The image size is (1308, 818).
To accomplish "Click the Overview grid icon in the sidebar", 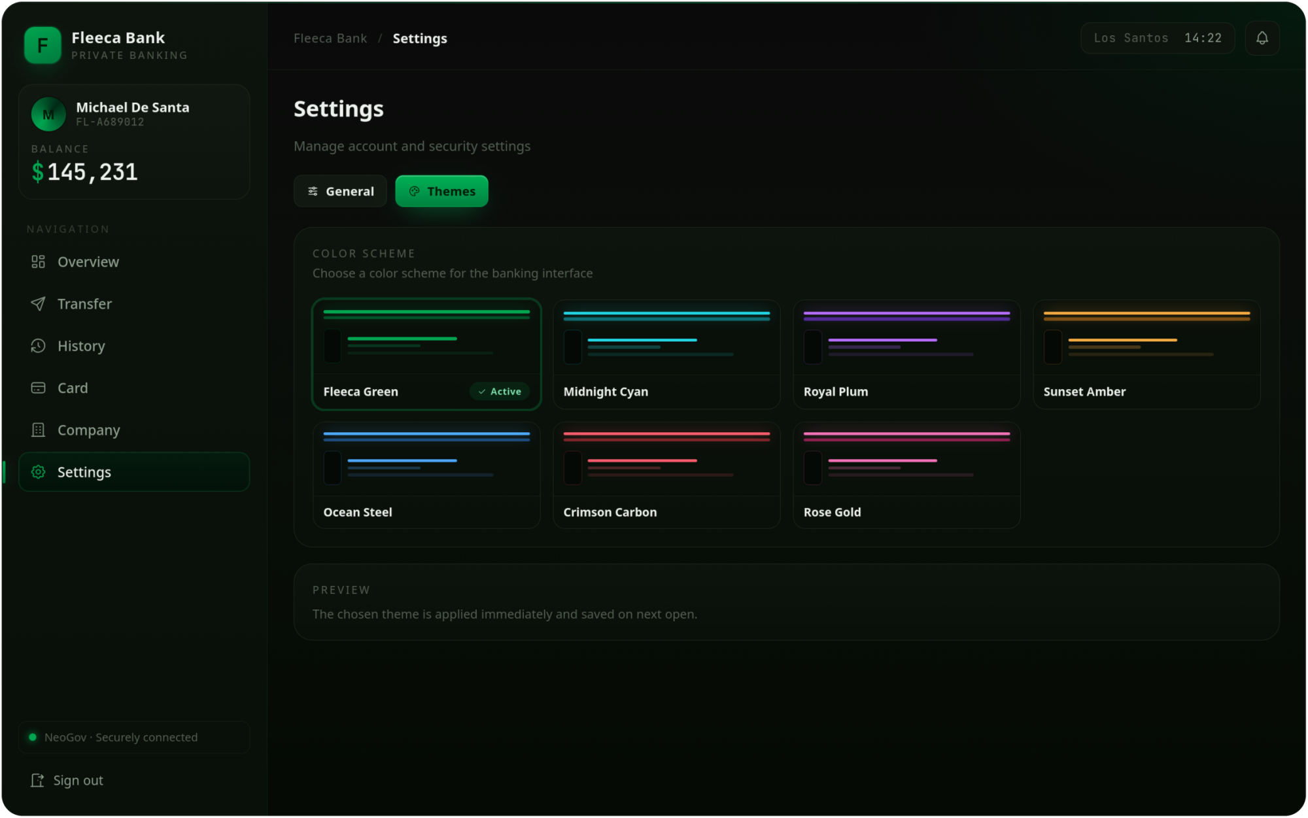I will [x=38, y=262].
